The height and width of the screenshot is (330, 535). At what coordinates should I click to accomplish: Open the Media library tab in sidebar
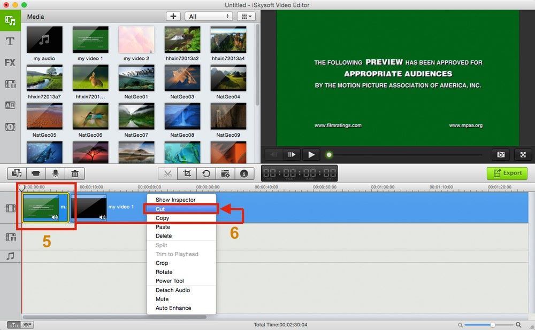(10, 20)
